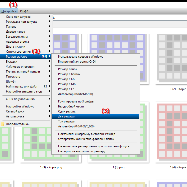Open the Инфо menu

24,11
